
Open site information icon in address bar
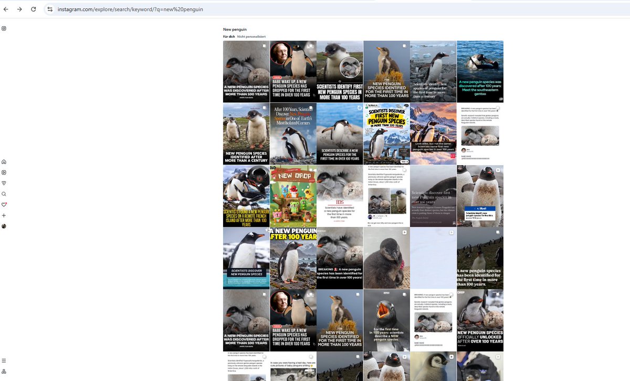50,9
